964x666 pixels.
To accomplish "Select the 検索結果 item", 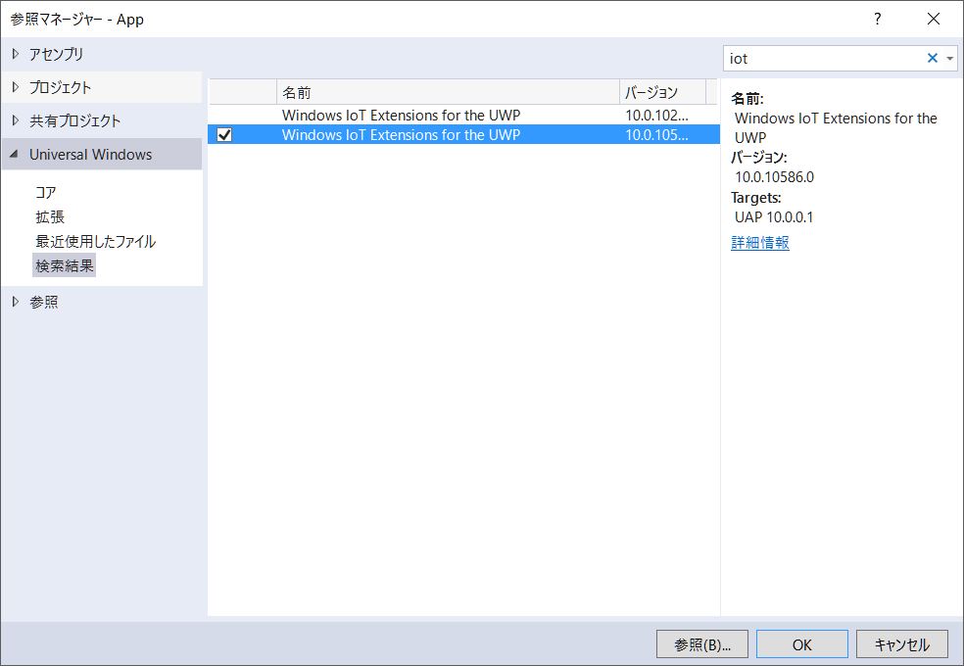I will click(65, 265).
